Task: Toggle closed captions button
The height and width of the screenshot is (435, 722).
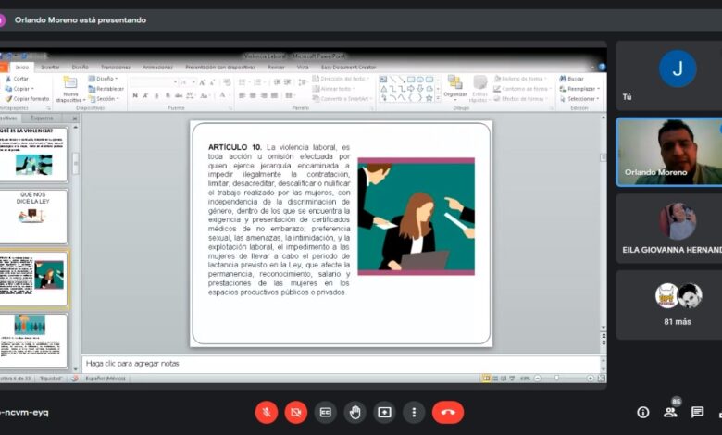Action: click(326, 413)
